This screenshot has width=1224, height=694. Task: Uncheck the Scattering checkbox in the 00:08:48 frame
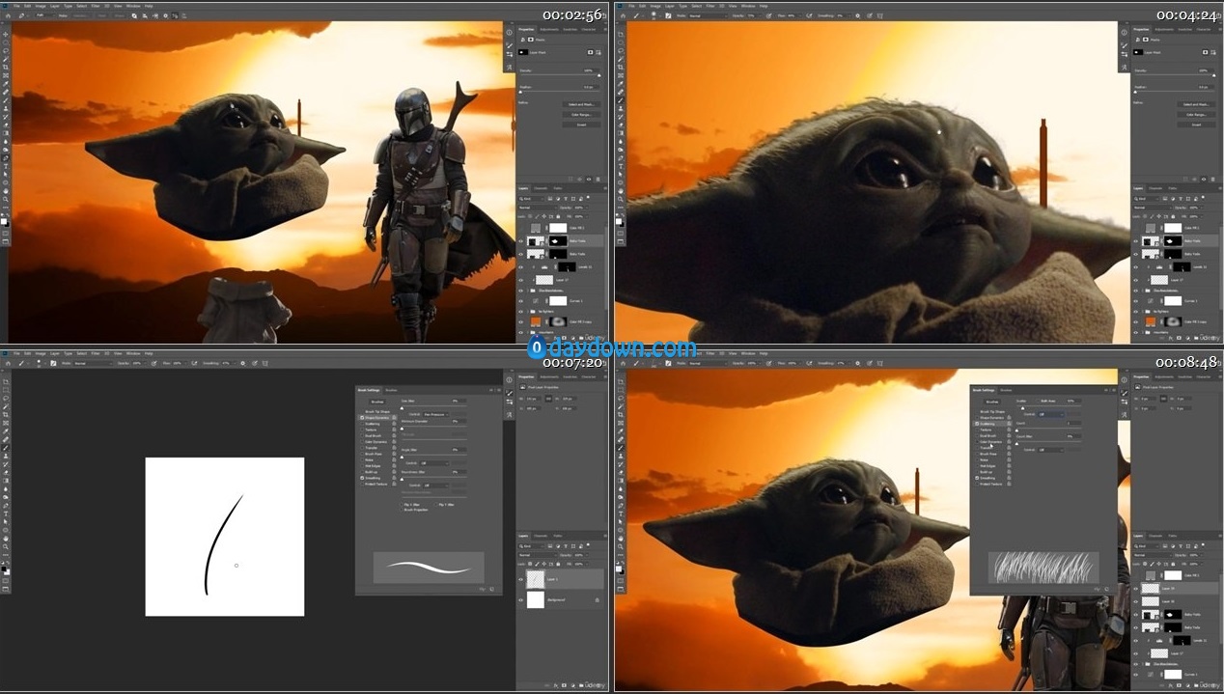point(977,424)
